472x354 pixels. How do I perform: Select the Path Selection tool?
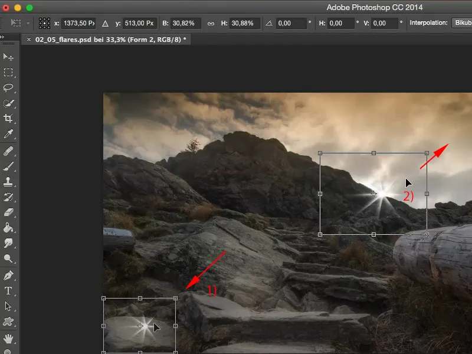[8, 306]
